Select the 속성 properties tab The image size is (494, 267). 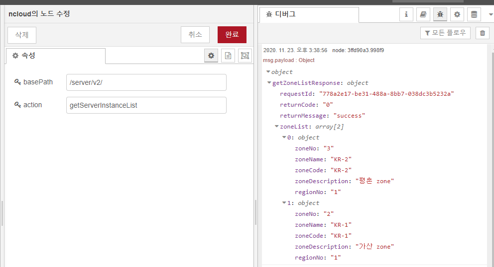click(55, 56)
